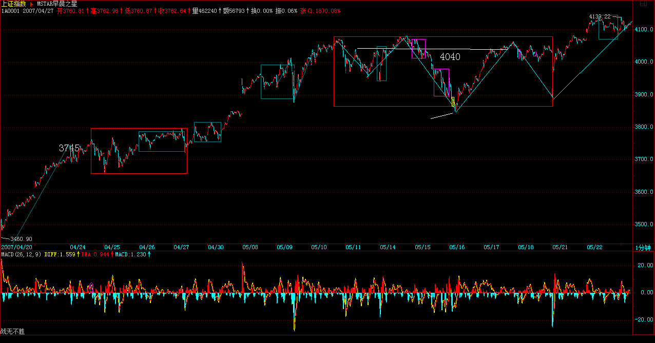Click the 3745 price annotation
The height and width of the screenshot is (343, 655).
(69, 148)
